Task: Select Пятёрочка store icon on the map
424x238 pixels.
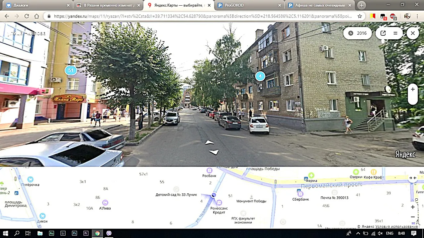Action: pos(30,179)
